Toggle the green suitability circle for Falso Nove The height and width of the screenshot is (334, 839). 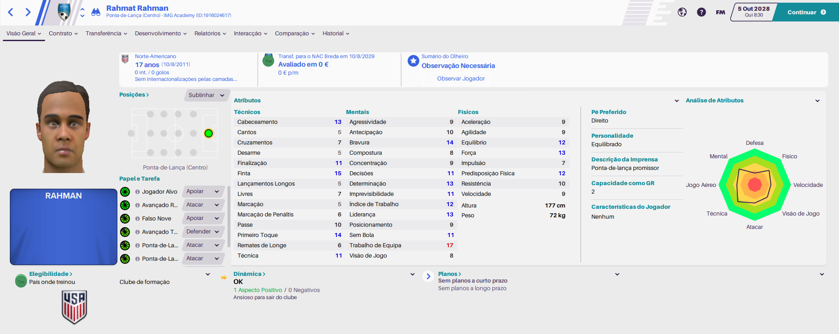coord(125,219)
